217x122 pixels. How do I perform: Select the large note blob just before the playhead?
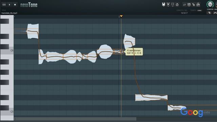click(105, 52)
